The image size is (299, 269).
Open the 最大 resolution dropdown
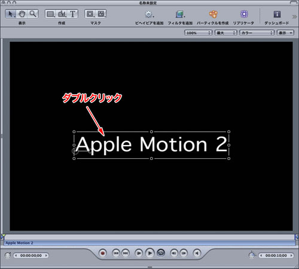tap(225, 33)
